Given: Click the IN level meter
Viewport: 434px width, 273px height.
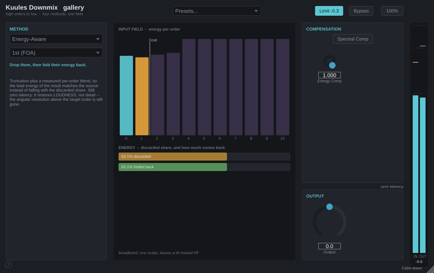Looking at the screenshot, I should pyautogui.click(x=416, y=174).
